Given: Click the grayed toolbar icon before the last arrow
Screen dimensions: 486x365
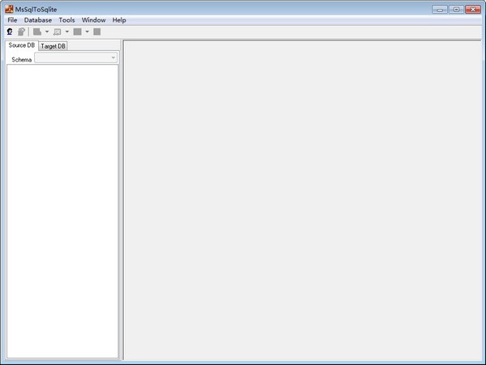Looking at the screenshot, I should pyautogui.click(x=77, y=32).
